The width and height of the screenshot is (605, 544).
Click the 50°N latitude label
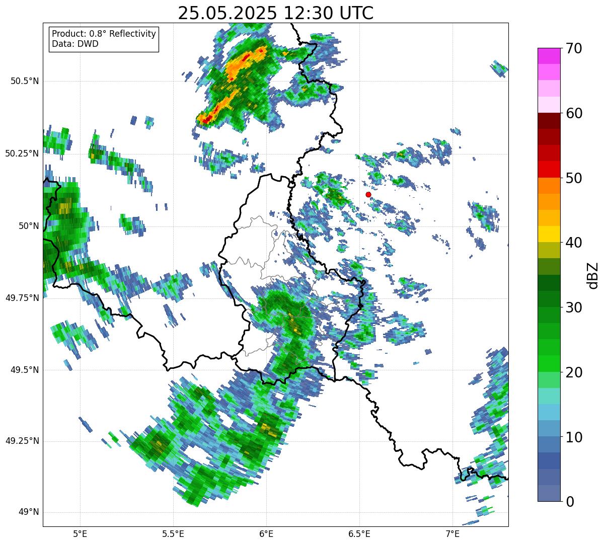[x=29, y=226]
